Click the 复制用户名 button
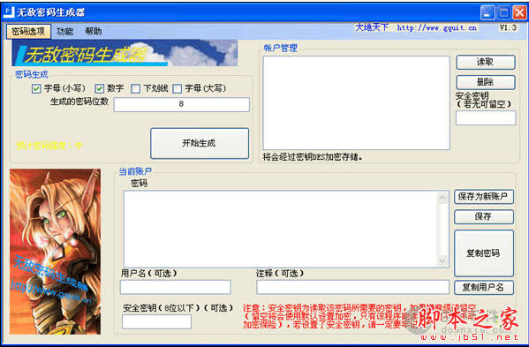Image resolution: width=529 pixels, height=347 pixels. (484, 288)
